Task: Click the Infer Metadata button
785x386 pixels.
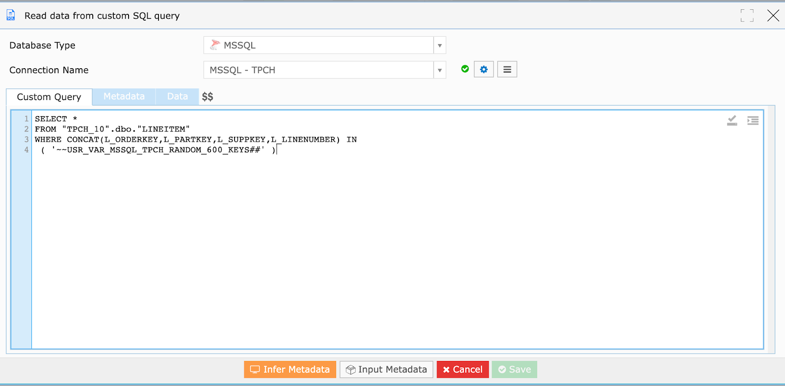Action: click(x=290, y=369)
